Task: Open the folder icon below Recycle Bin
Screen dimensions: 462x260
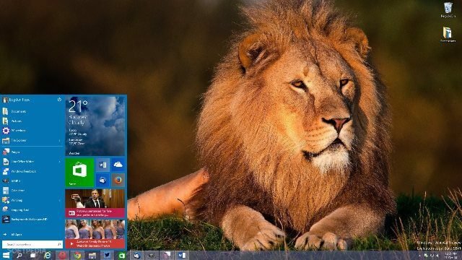Action: (x=448, y=35)
